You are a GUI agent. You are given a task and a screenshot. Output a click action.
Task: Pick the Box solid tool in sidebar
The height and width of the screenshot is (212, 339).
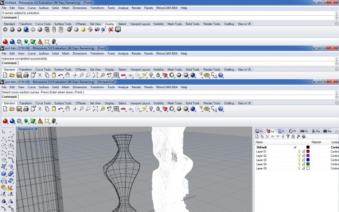click(4, 173)
